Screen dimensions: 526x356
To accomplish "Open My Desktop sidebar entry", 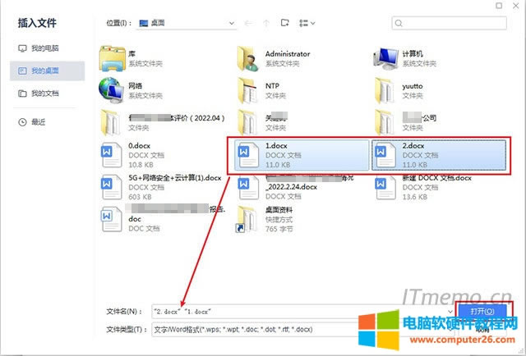I will [x=47, y=71].
